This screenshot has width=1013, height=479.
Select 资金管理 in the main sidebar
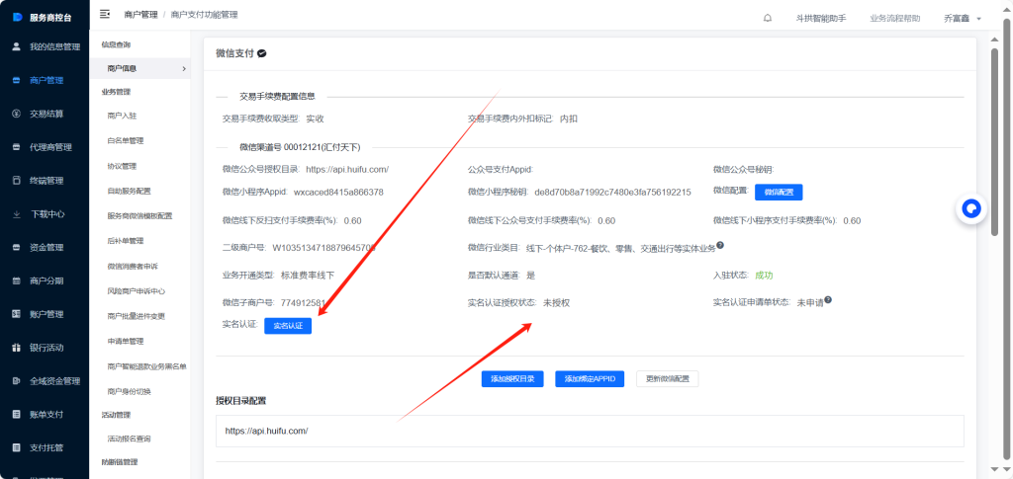click(x=45, y=248)
